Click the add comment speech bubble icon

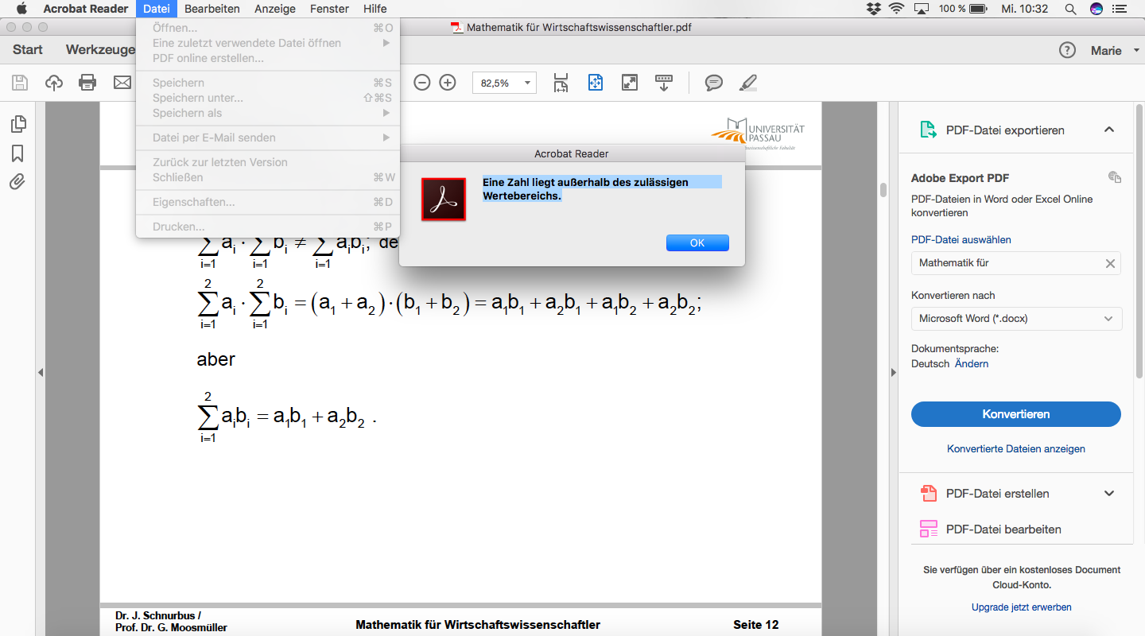714,83
